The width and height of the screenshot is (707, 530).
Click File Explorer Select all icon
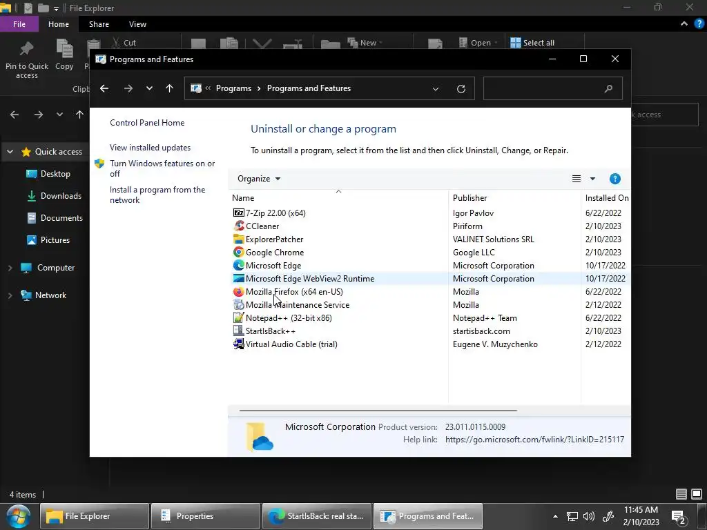click(x=515, y=43)
